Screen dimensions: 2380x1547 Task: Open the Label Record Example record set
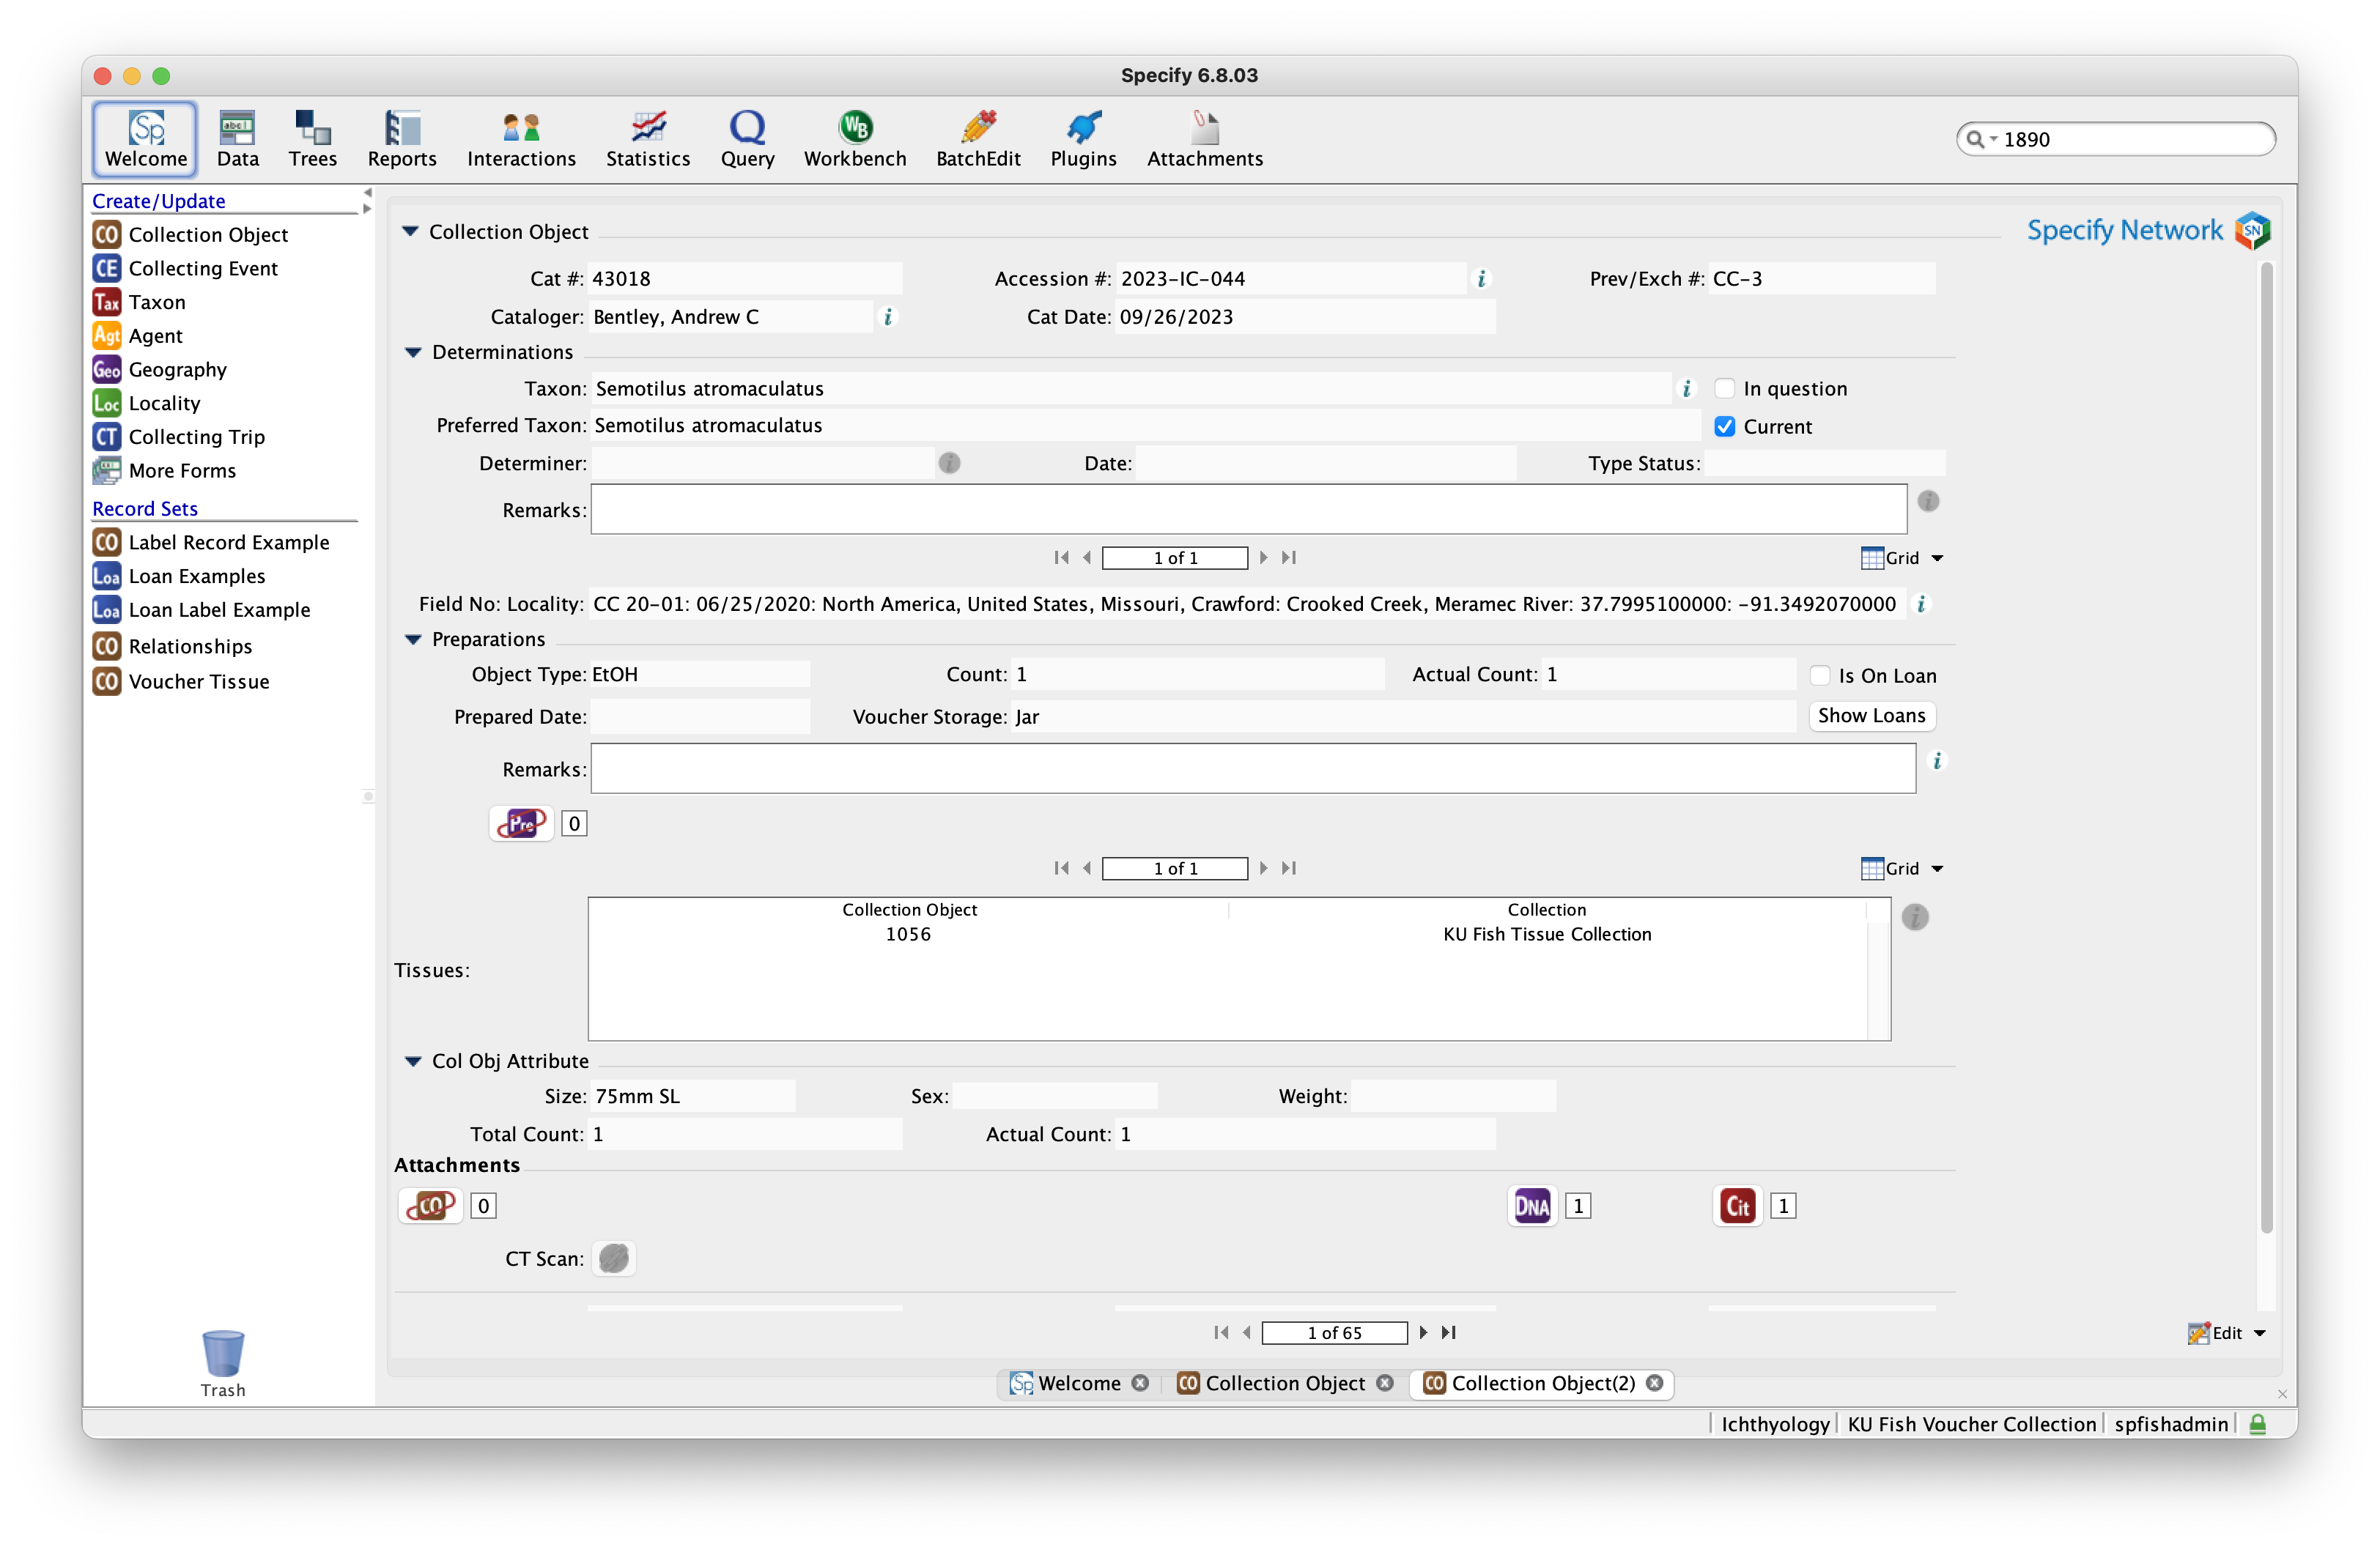(211, 543)
